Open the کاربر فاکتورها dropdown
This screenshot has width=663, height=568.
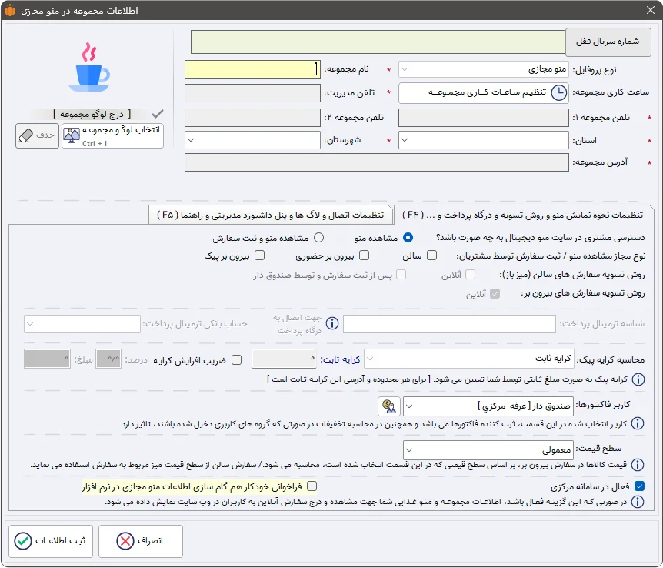[x=488, y=406]
